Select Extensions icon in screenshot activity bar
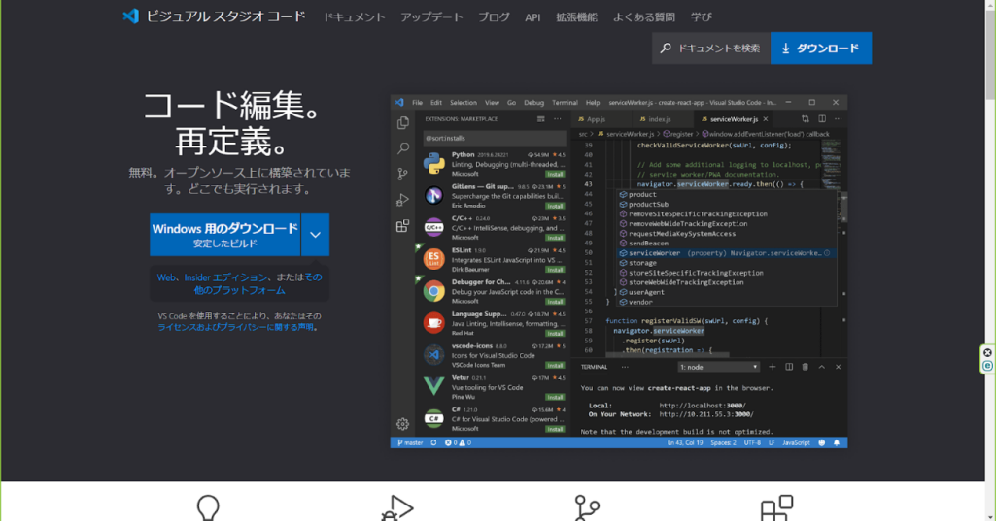996x521 pixels. [402, 226]
